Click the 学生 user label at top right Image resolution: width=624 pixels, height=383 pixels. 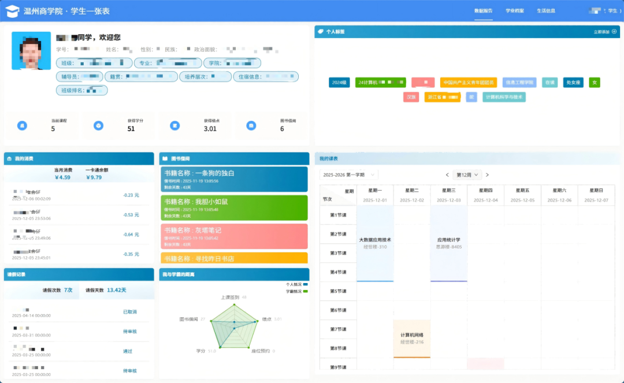[x=614, y=11]
